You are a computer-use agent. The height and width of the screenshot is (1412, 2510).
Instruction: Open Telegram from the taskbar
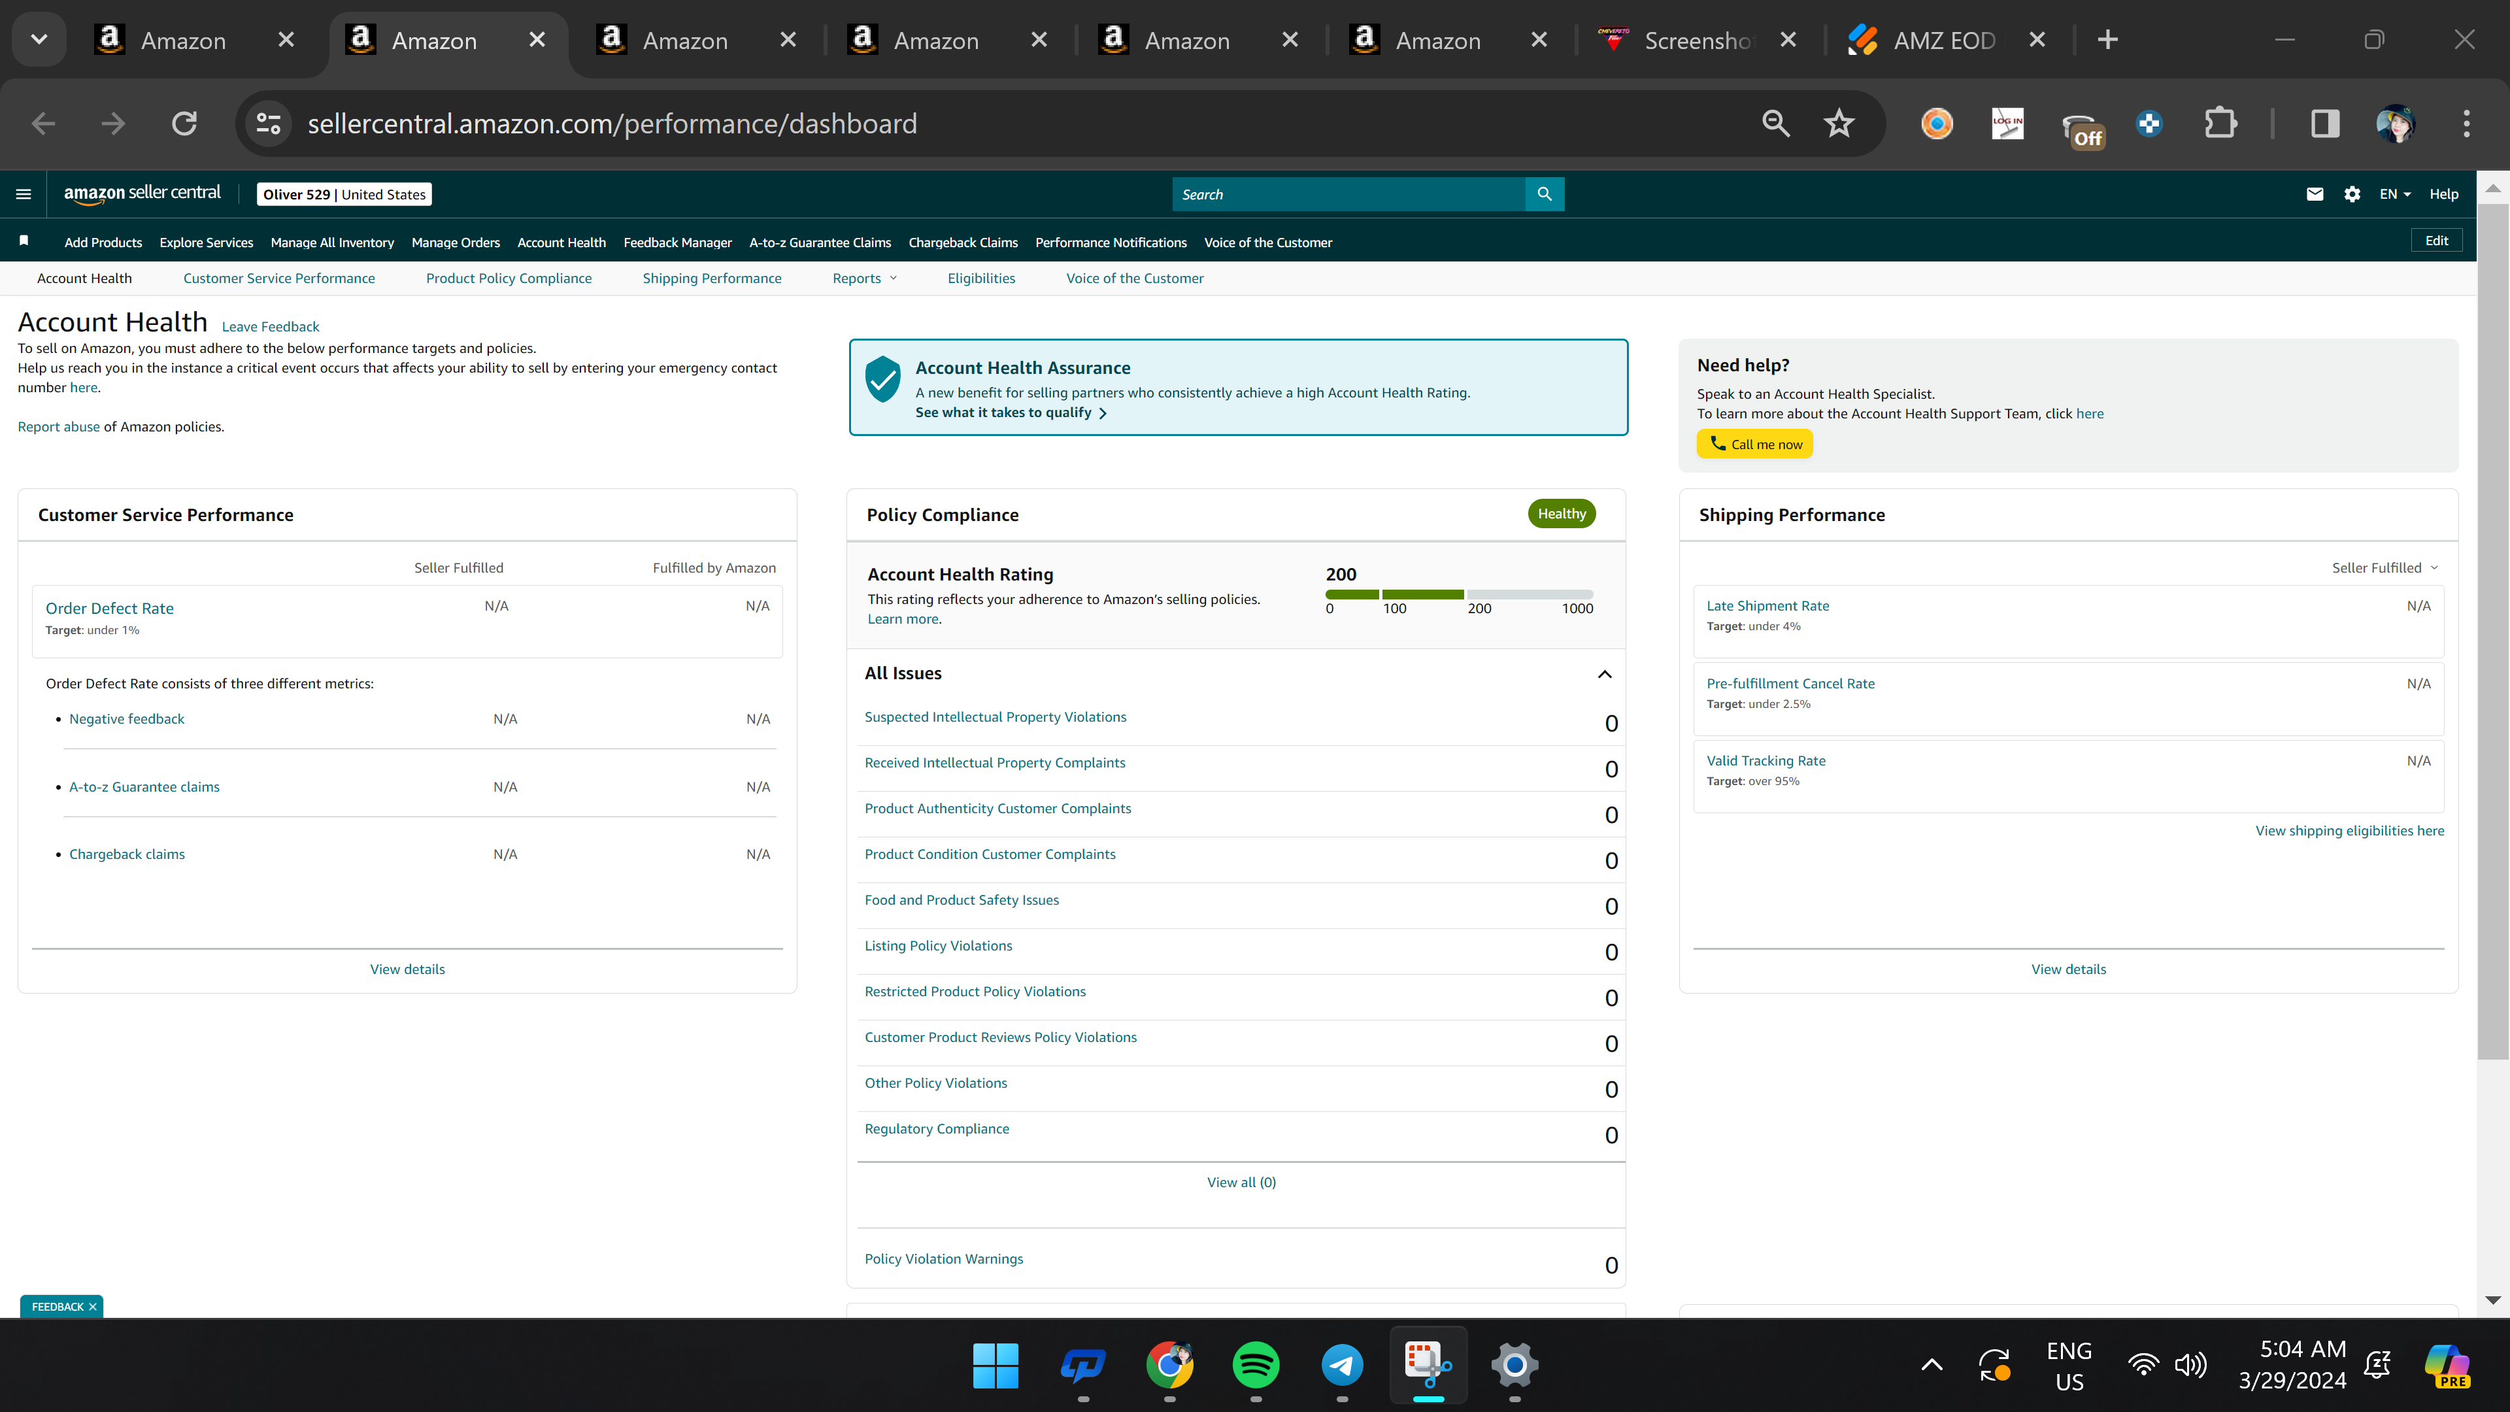coord(1342,1365)
